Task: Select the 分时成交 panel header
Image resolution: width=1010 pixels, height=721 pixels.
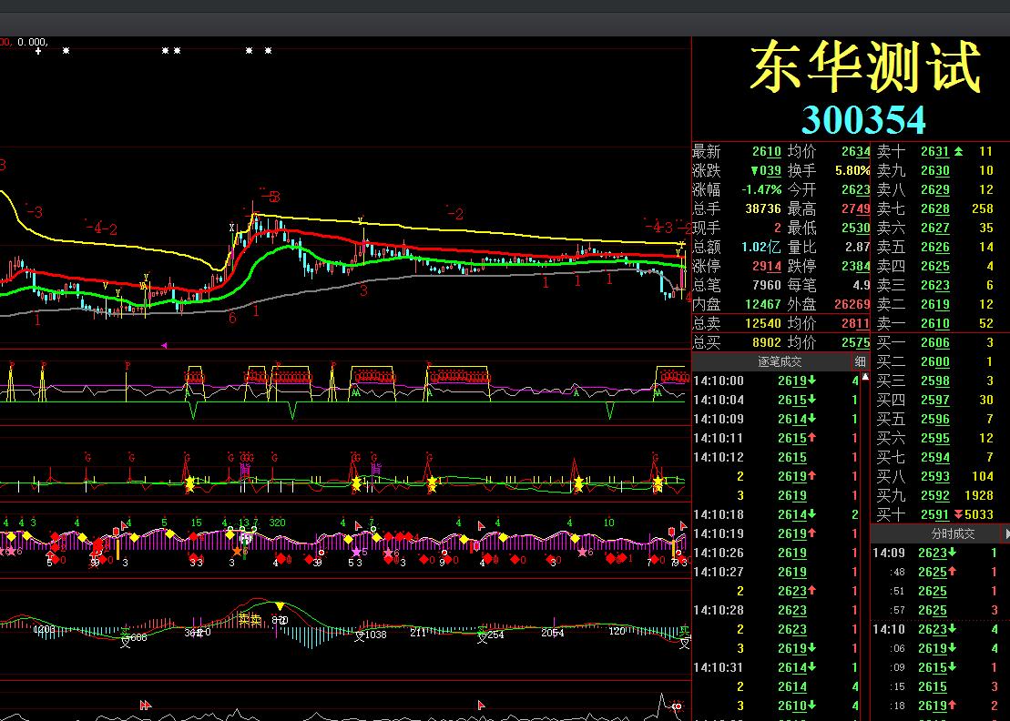Action: pyautogui.click(x=953, y=533)
